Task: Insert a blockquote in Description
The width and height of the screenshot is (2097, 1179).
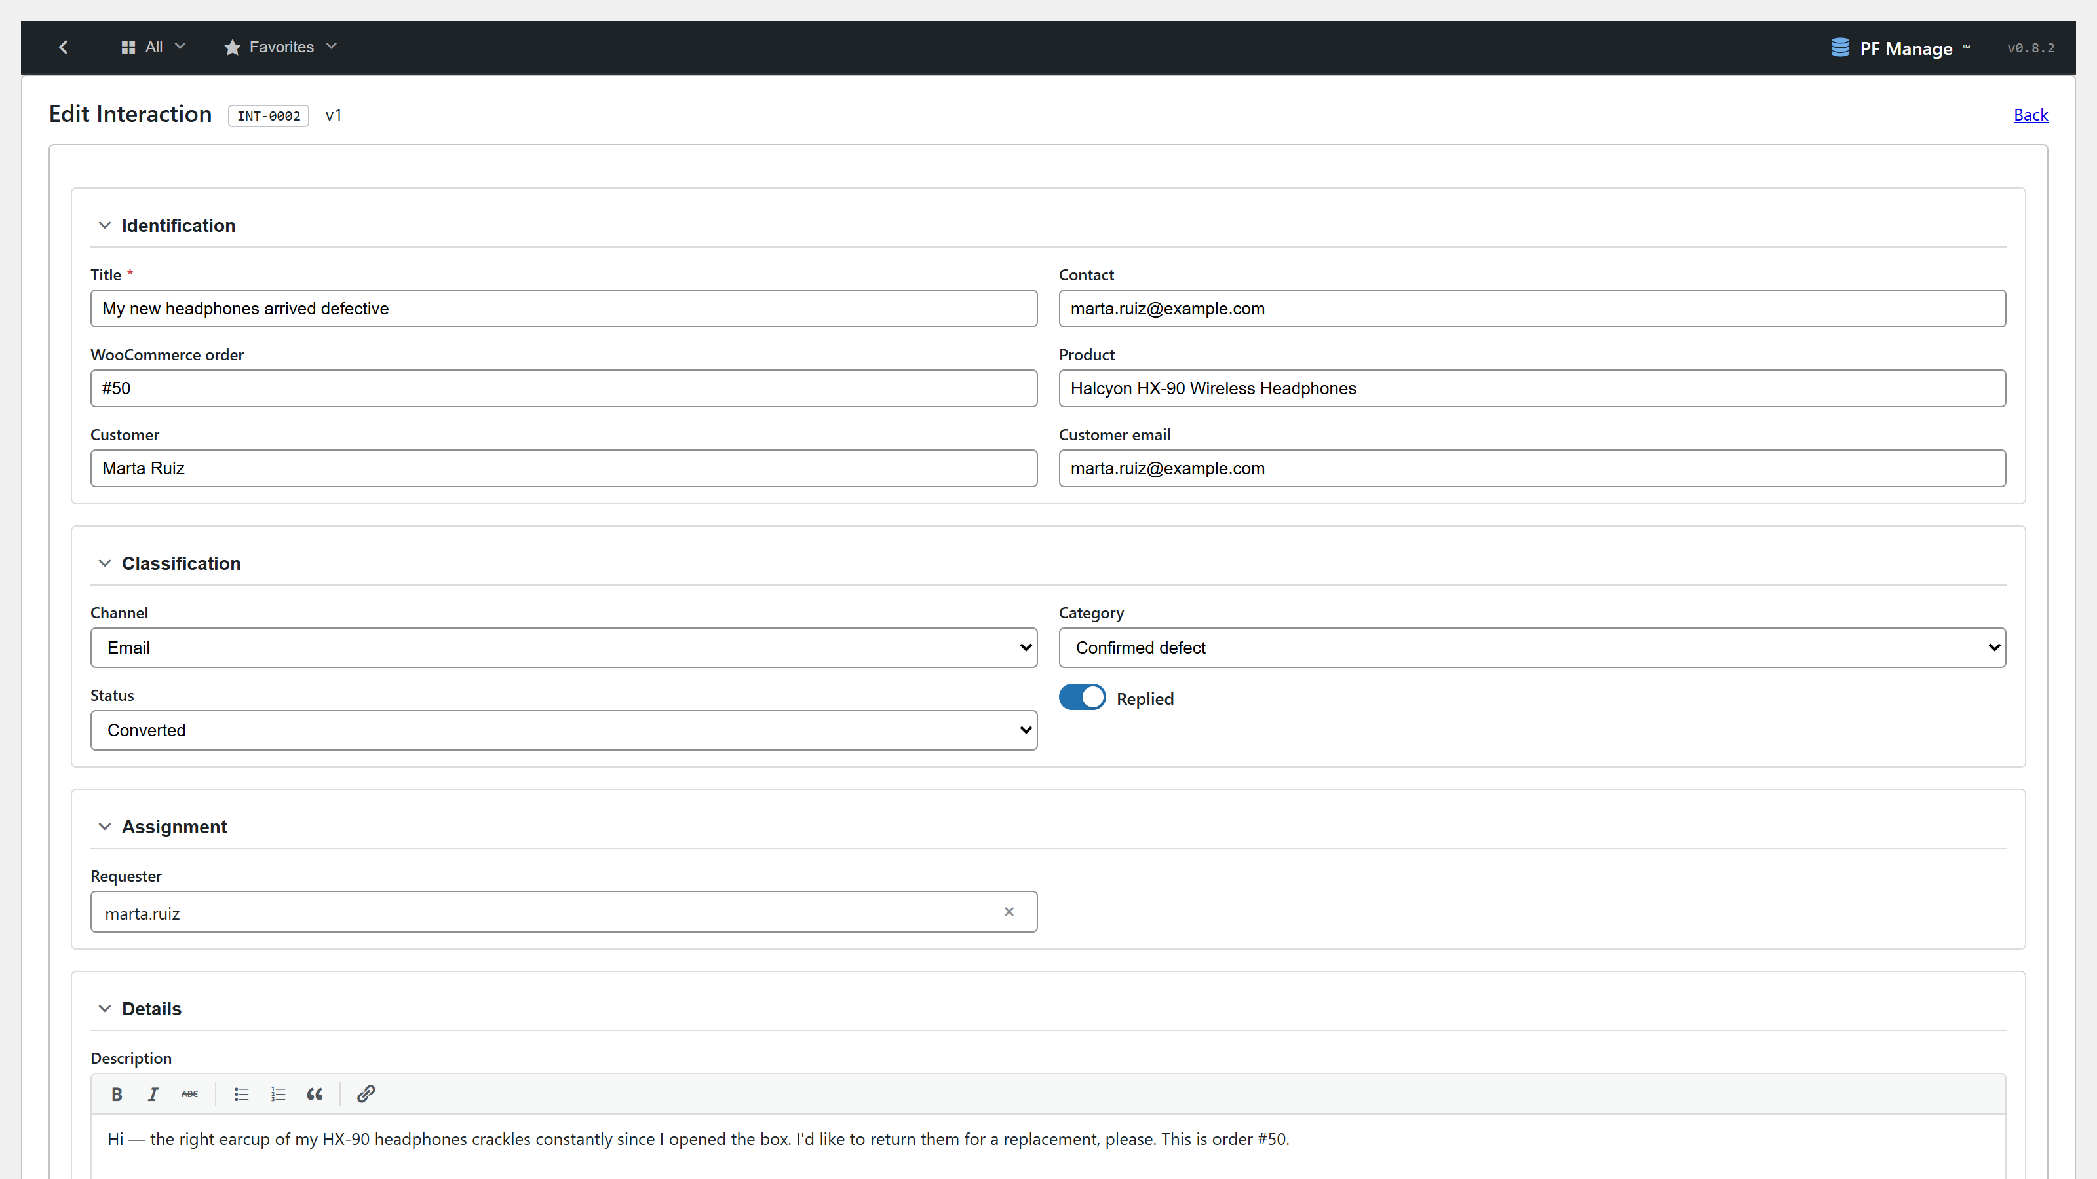Action: 315,1095
